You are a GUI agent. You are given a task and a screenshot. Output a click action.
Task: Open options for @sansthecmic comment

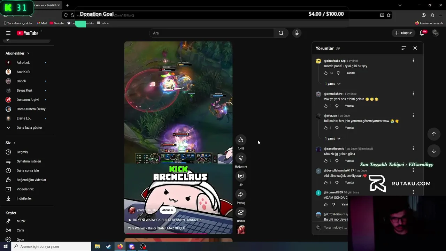(413, 149)
